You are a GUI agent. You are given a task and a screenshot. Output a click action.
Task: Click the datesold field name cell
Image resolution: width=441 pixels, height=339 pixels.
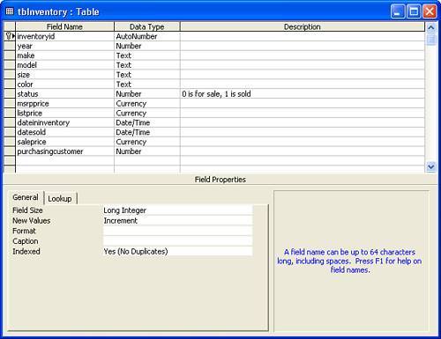[x=64, y=132]
